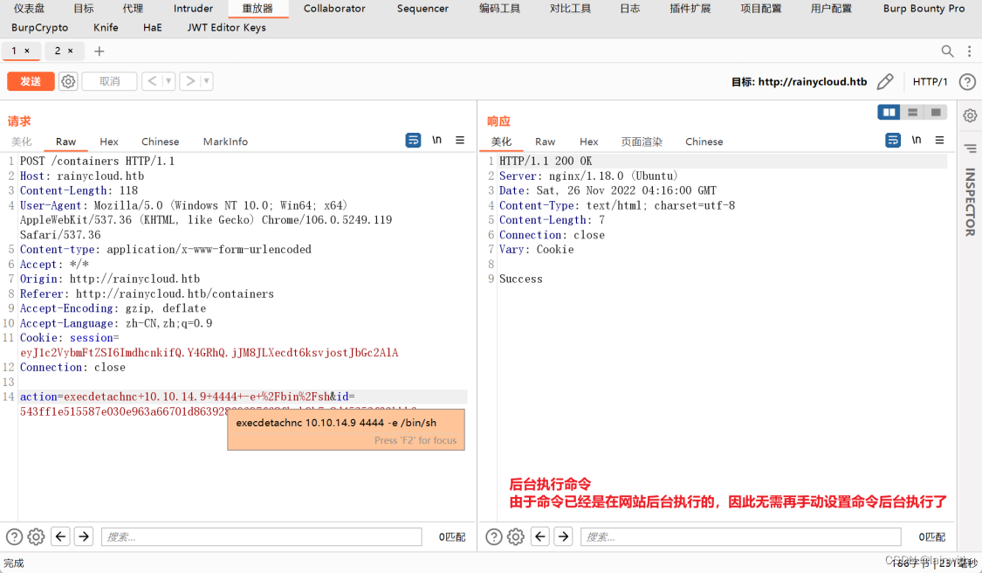
Task: Add a new repeater tab
Action: tap(99, 52)
